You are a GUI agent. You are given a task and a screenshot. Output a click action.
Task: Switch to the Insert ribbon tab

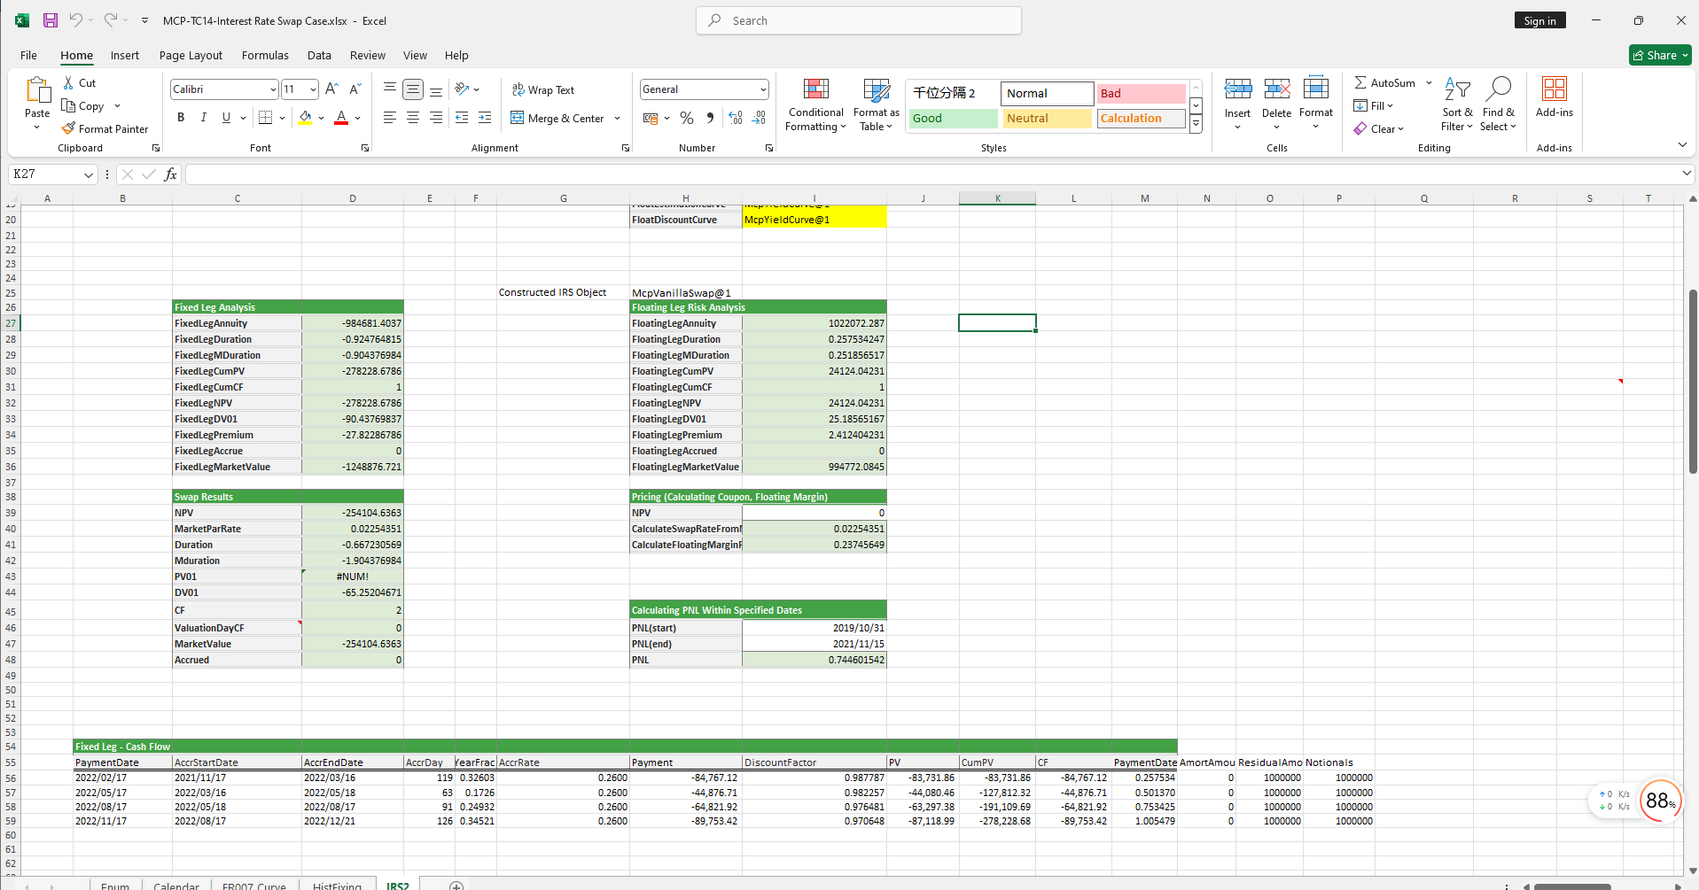[x=124, y=55]
